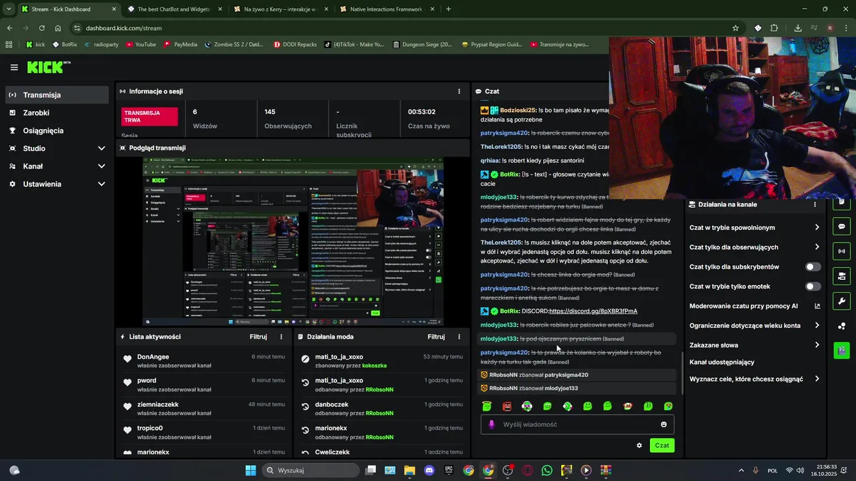
Task: Open the emoji picker in message box
Action: 663,424
